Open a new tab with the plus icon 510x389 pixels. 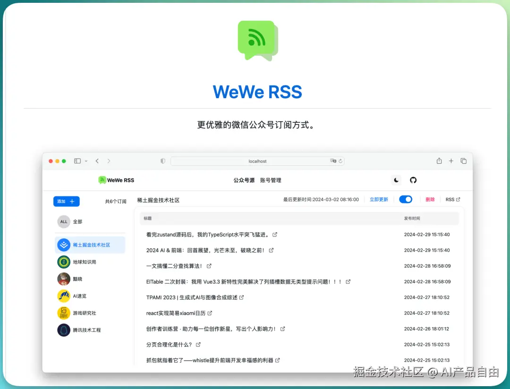pyautogui.click(x=451, y=161)
